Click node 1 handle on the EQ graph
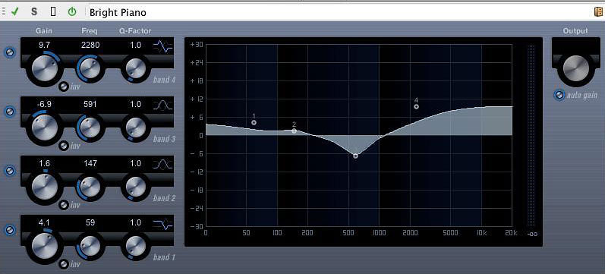This screenshot has height=274, width=605. pyautogui.click(x=254, y=123)
